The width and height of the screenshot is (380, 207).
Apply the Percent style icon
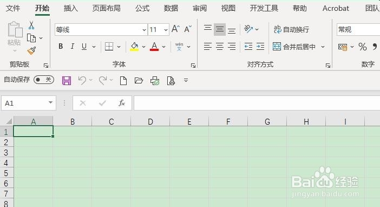(363, 47)
